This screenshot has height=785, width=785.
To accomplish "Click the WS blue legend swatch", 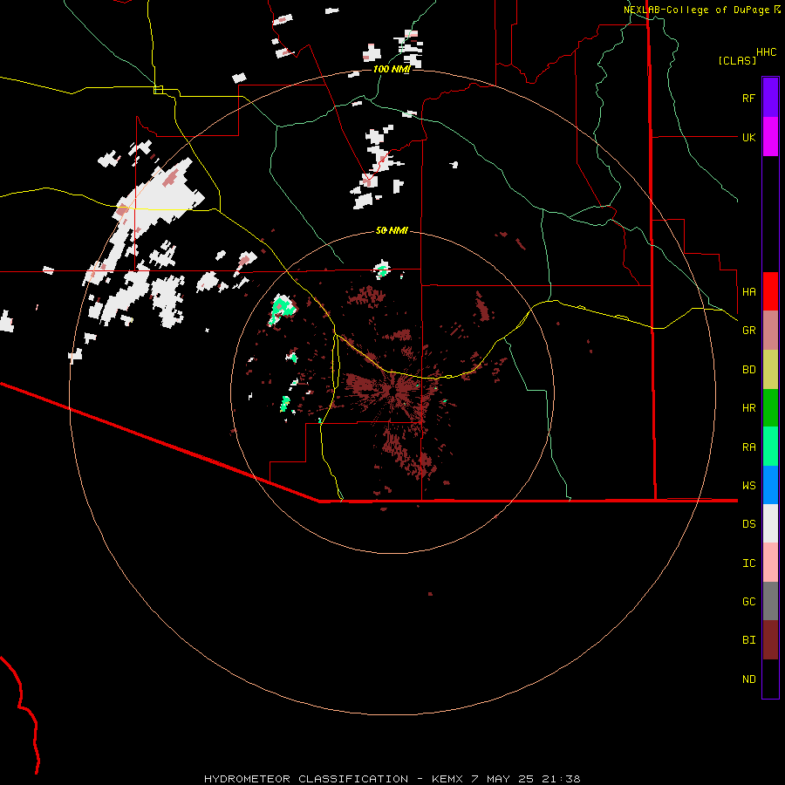I will [770, 485].
